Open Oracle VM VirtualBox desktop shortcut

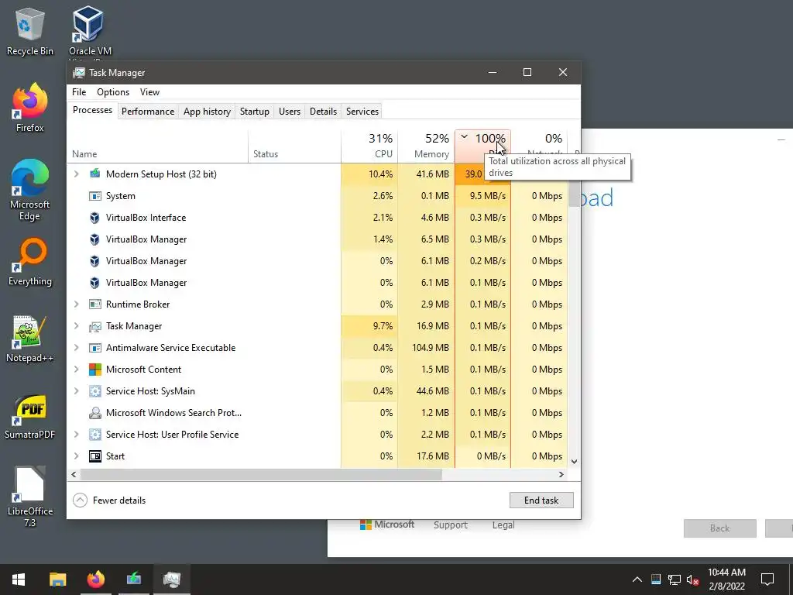click(x=90, y=31)
